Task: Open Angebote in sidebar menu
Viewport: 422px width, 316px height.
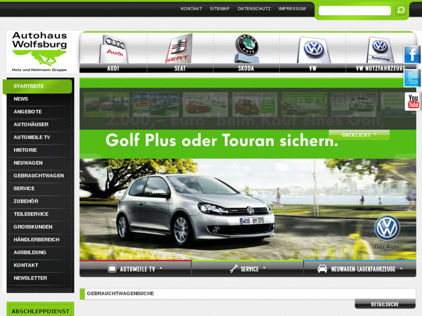Action: 41,111
